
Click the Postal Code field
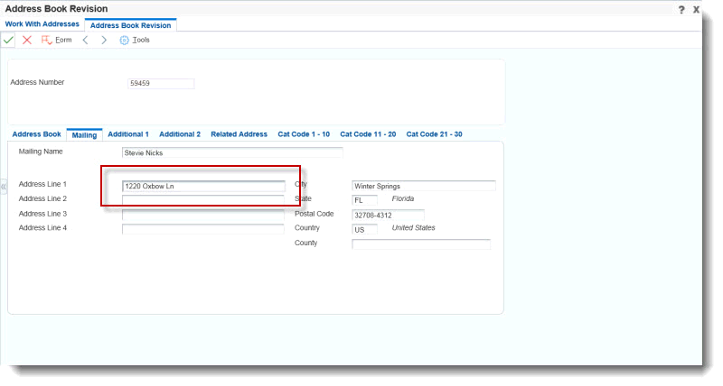coord(388,215)
